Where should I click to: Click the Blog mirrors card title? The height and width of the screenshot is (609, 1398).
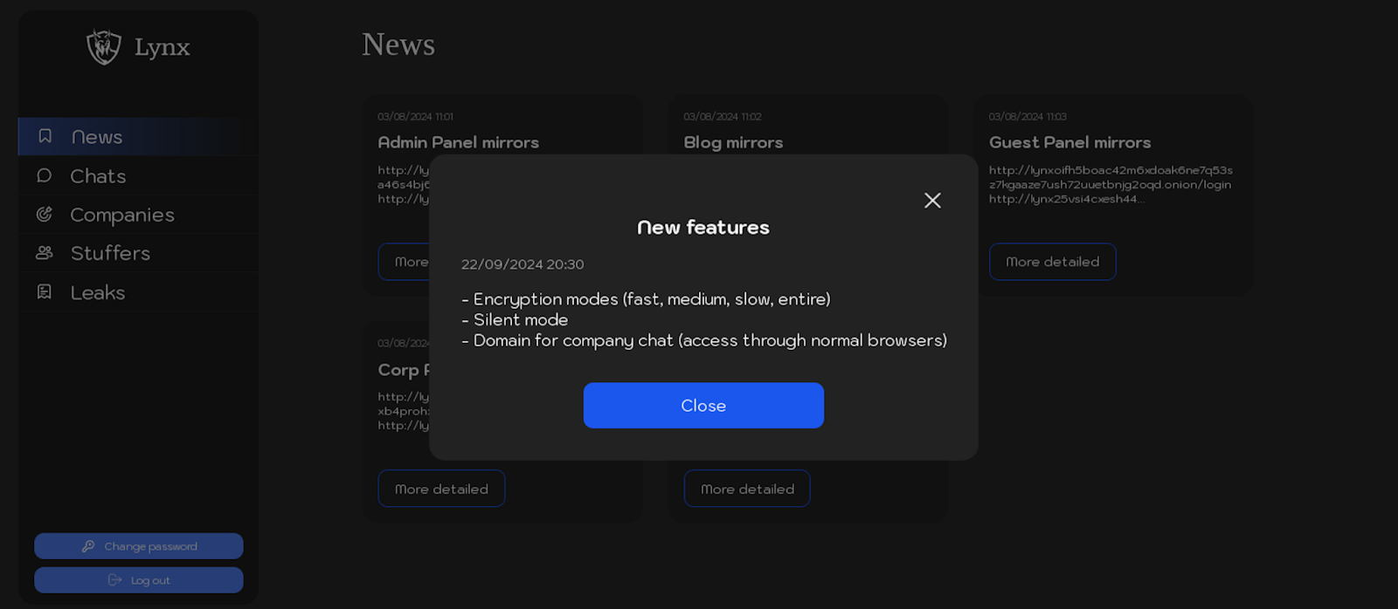733,142
